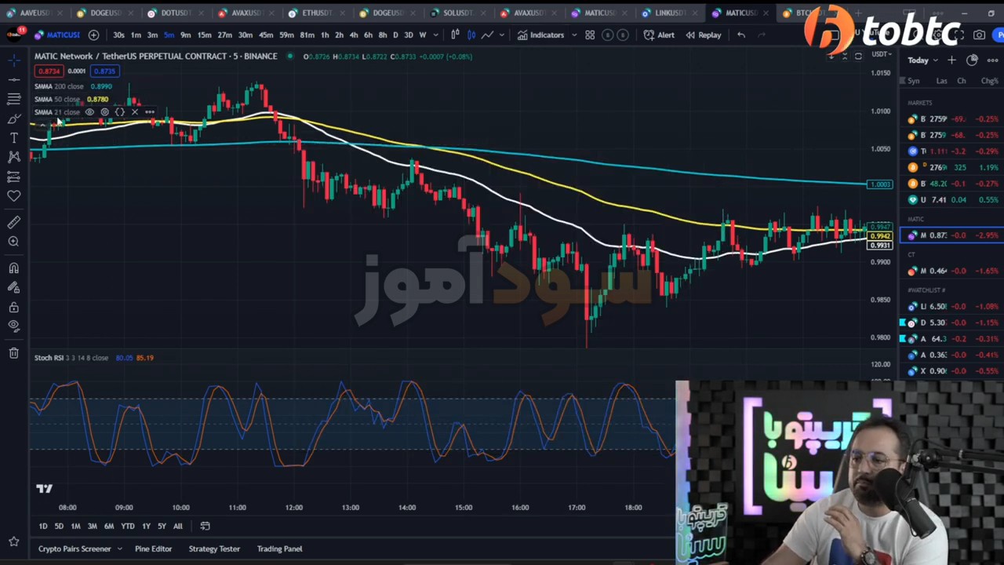Expand the favorite indicators dropdown arrow
Image resolution: width=1004 pixels, height=565 pixels.
tap(573, 35)
